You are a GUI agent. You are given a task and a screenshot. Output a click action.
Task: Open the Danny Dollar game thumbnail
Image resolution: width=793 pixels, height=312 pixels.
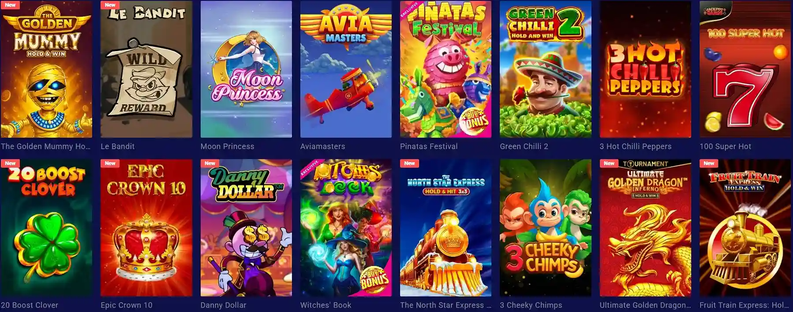(x=246, y=228)
